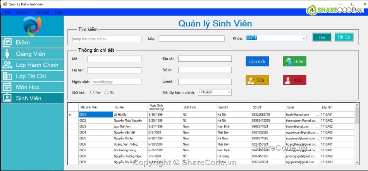This screenshot has width=368, height=171.
Task: Click the Xóa delete button
Action: (294, 80)
